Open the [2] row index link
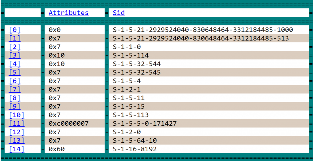313x161 pixels. [15, 47]
